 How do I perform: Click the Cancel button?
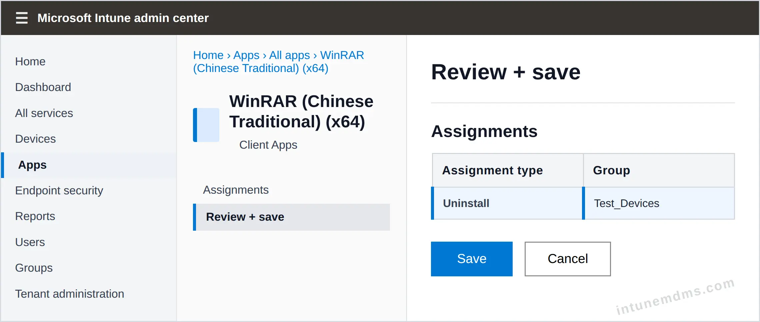tap(568, 259)
